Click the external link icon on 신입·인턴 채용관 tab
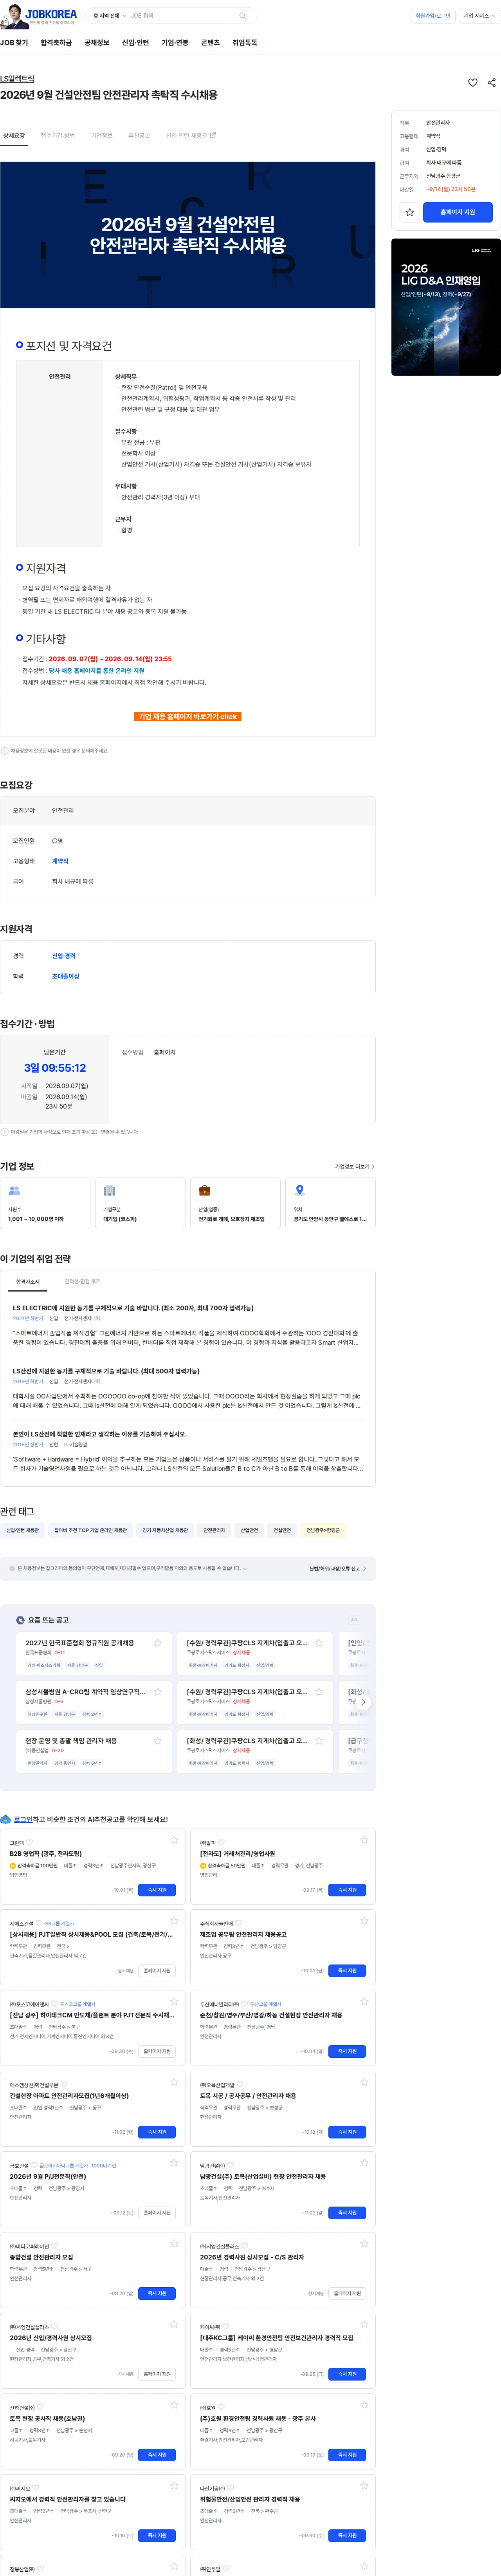Viewport: 501px width, 2576px height. point(213,135)
